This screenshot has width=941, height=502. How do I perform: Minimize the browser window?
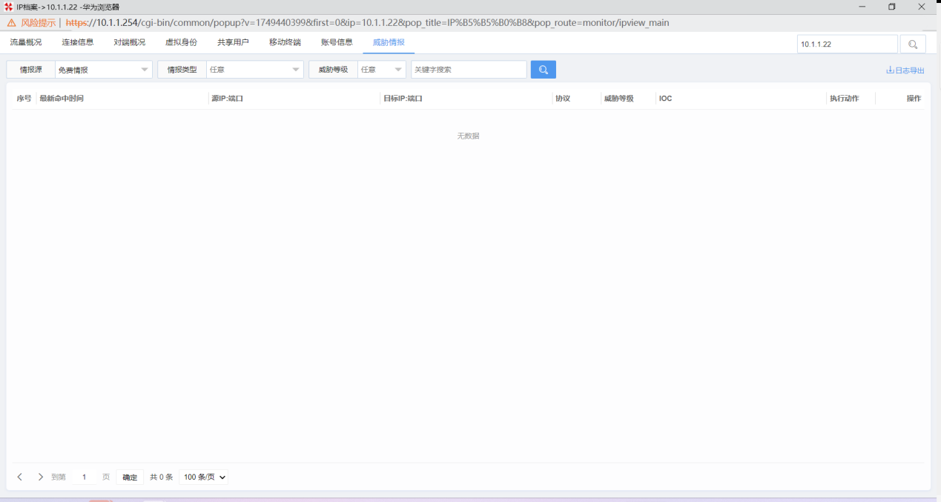pos(862,7)
